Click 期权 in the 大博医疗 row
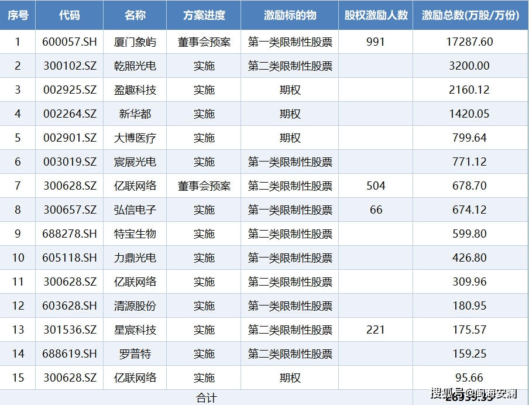The width and height of the screenshot is (529, 405). pyautogui.click(x=290, y=138)
